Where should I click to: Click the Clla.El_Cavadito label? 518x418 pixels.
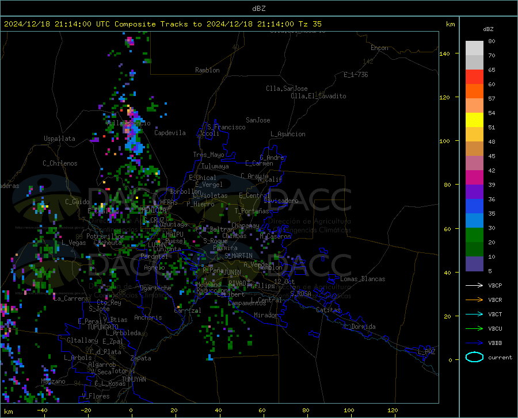click(318, 96)
